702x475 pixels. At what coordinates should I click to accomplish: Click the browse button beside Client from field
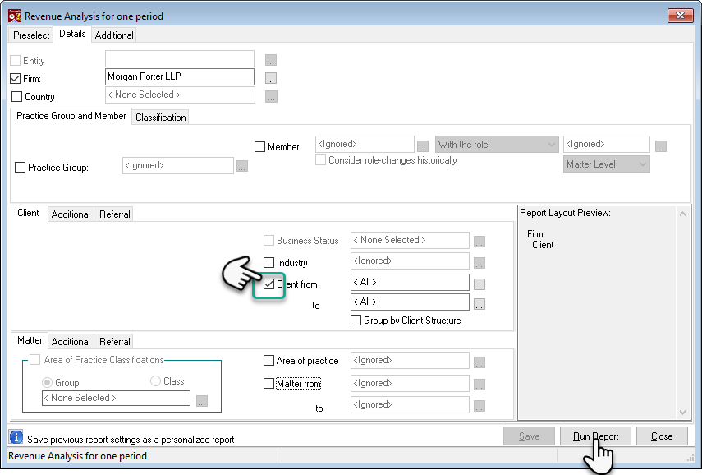click(479, 284)
